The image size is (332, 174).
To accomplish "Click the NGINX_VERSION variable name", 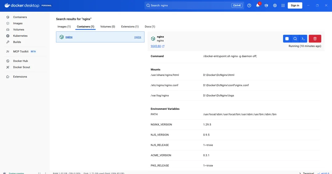I will [161, 125].
